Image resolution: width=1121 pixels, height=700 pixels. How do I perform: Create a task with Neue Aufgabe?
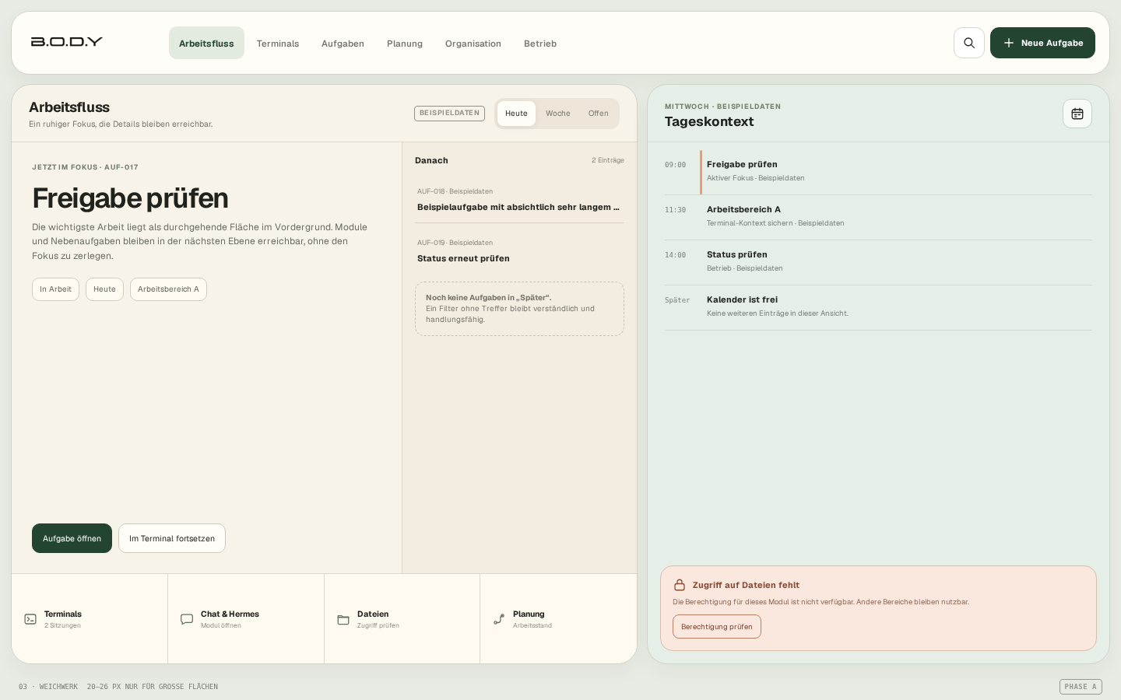click(x=1042, y=43)
